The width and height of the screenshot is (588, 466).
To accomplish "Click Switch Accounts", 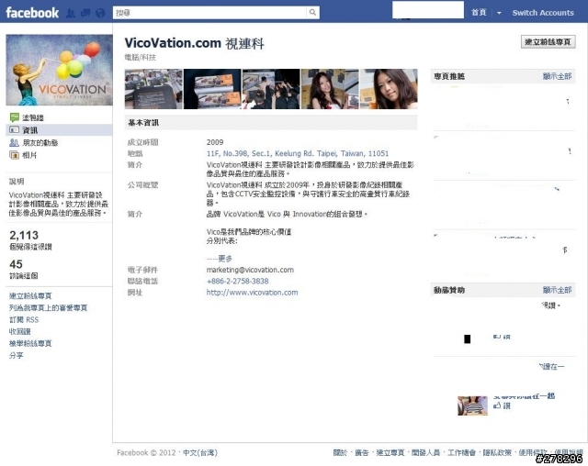I will click(543, 13).
